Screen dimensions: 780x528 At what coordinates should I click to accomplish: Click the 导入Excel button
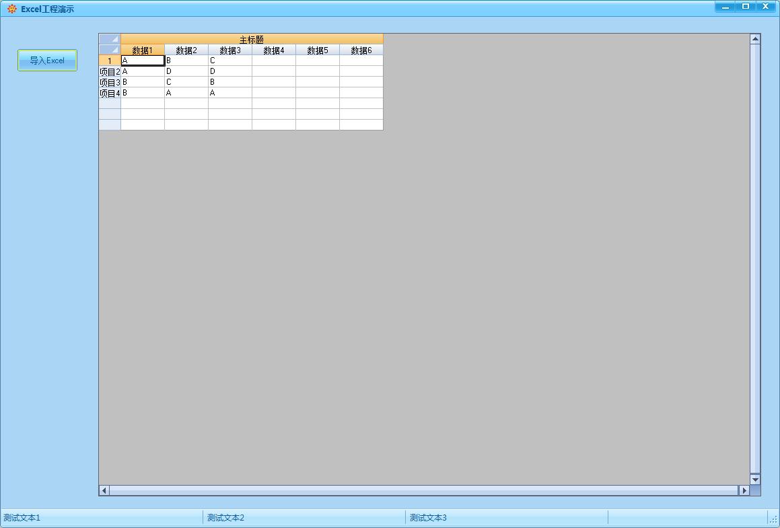46,60
